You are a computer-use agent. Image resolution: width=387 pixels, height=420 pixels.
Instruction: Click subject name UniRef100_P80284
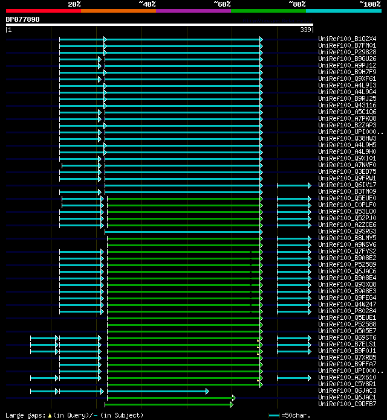coord(347,311)
